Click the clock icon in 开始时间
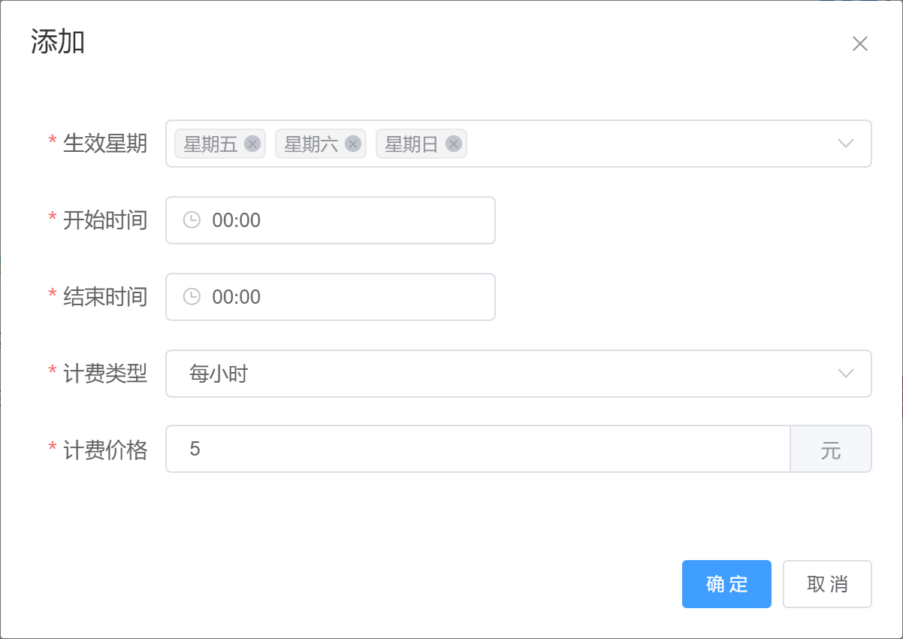This screenshot has height=639, width=903. tap(192, 220)
